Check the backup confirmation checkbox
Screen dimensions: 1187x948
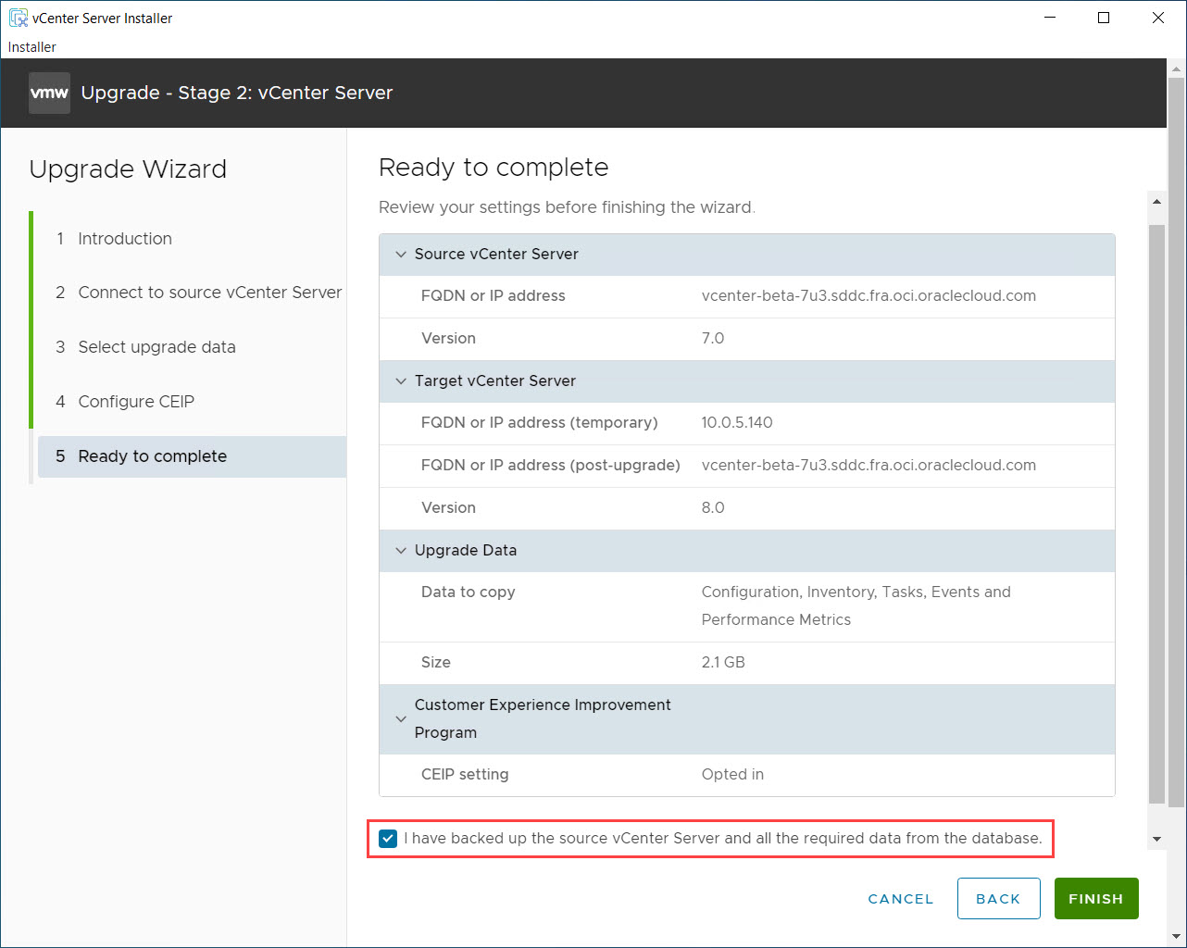[388, 839]
